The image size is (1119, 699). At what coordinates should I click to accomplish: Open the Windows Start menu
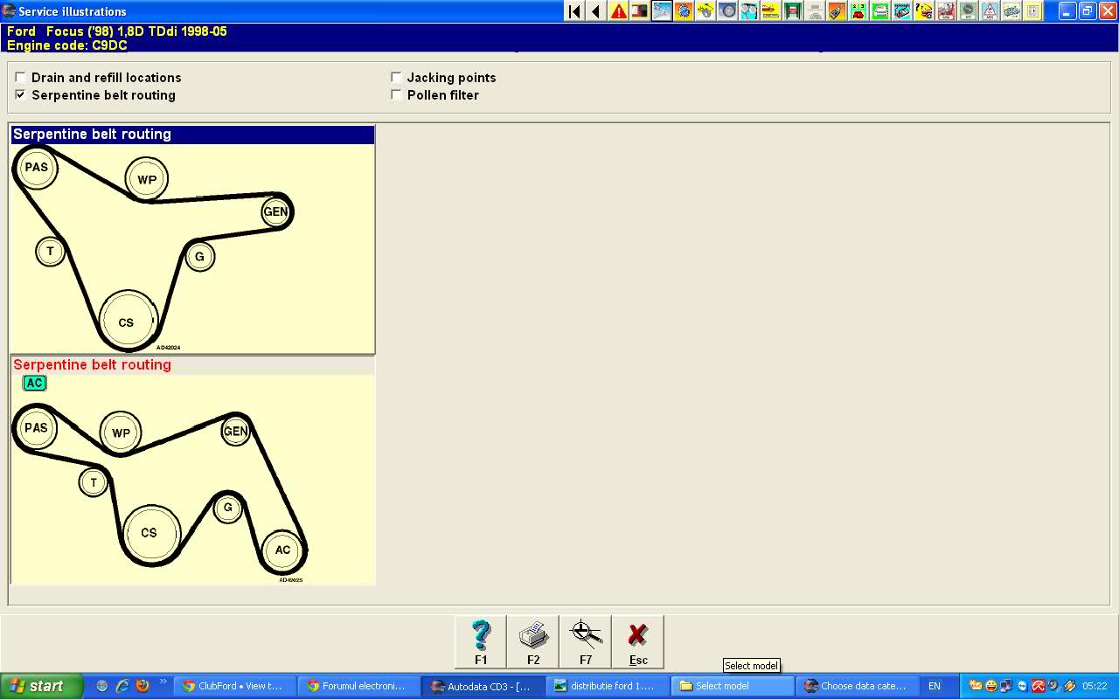41,686
